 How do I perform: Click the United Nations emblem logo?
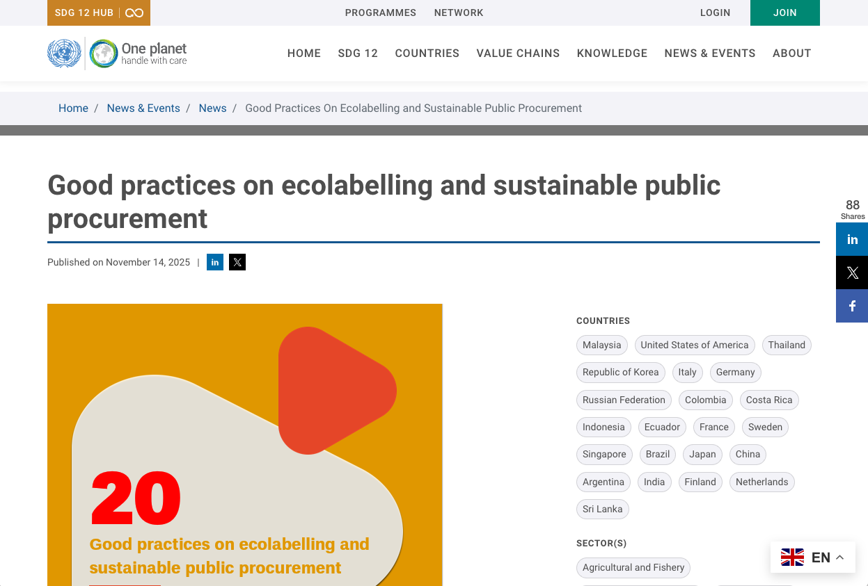pos(64,53)
